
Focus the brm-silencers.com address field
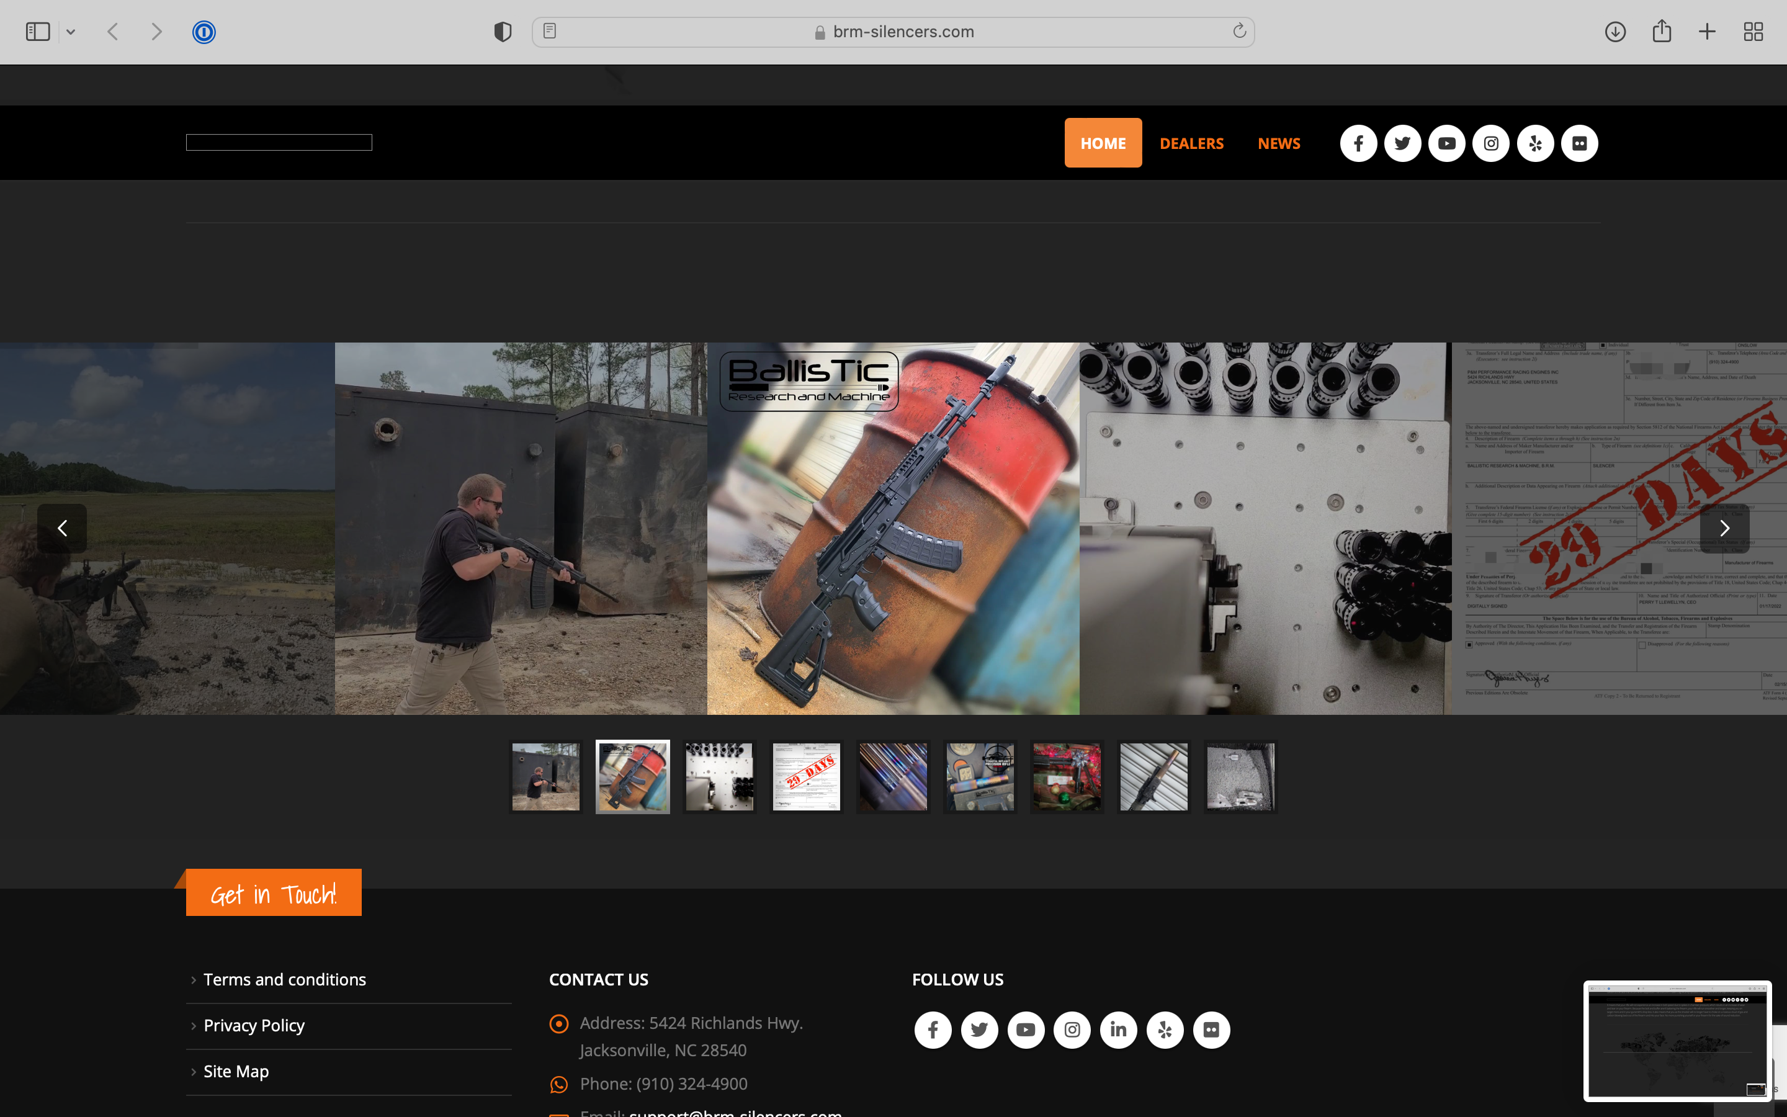(893, 32)
